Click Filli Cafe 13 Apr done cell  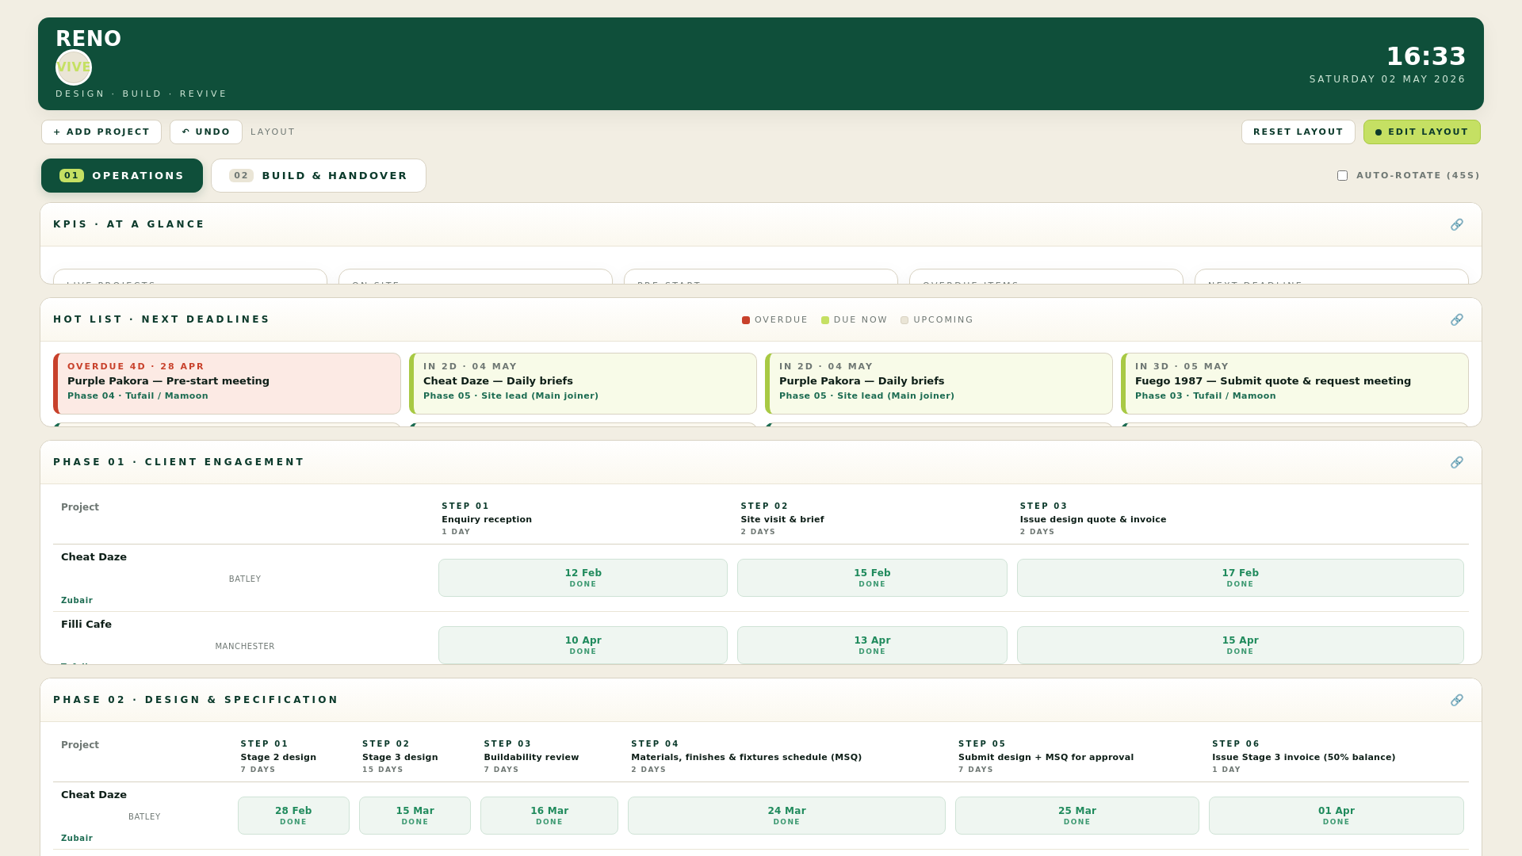click(x=872, y=645)
